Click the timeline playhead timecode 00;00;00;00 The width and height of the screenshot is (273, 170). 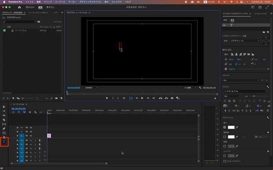point(19,109)
